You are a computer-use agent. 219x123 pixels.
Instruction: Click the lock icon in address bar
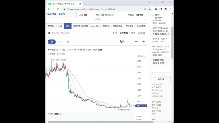[x=64, y=9]
